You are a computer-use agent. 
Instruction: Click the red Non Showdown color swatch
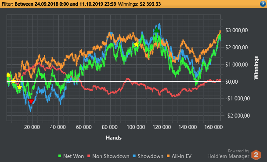pyautogui.click(x=89, y=156)
